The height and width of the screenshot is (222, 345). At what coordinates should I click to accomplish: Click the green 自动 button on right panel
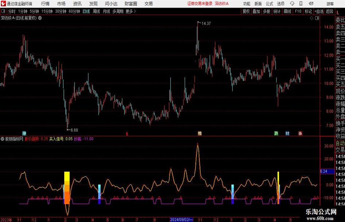(340, 143)
